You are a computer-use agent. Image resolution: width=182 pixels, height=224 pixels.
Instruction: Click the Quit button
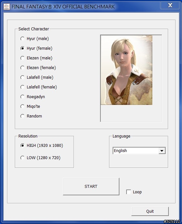coord(150,211)
